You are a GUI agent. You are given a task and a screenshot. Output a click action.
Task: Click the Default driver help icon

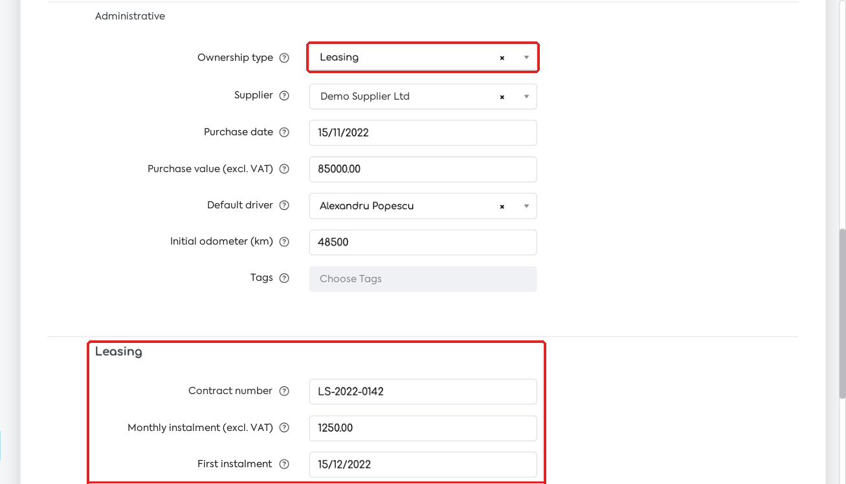[x=284, y=205]
